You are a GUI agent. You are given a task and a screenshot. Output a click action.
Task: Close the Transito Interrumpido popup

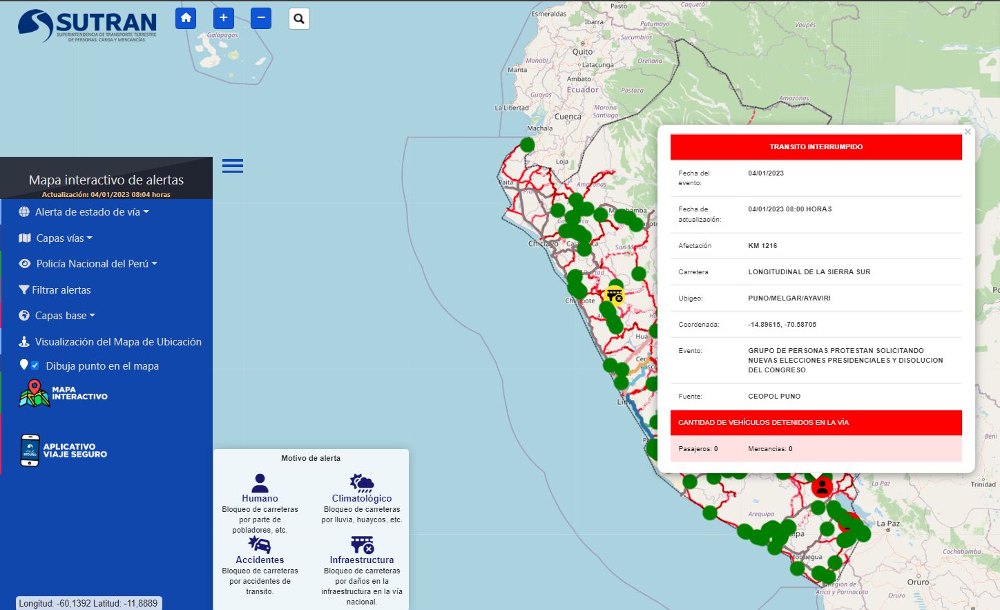click(x=968, y=132)
